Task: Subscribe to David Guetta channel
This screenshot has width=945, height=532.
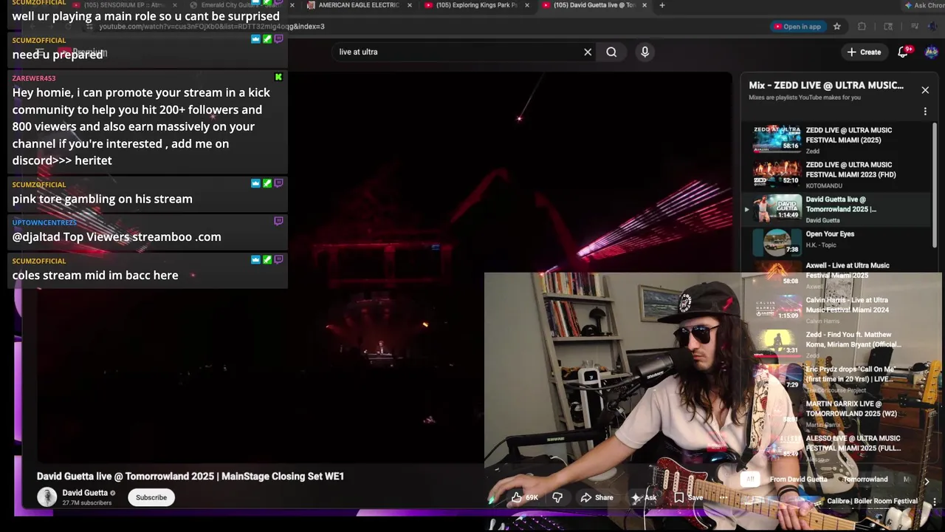Action: click(151, 497)
